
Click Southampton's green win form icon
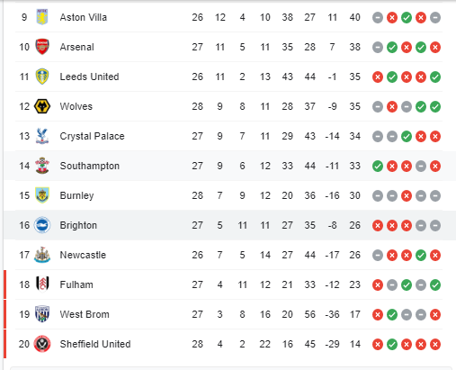pos(378,166)
